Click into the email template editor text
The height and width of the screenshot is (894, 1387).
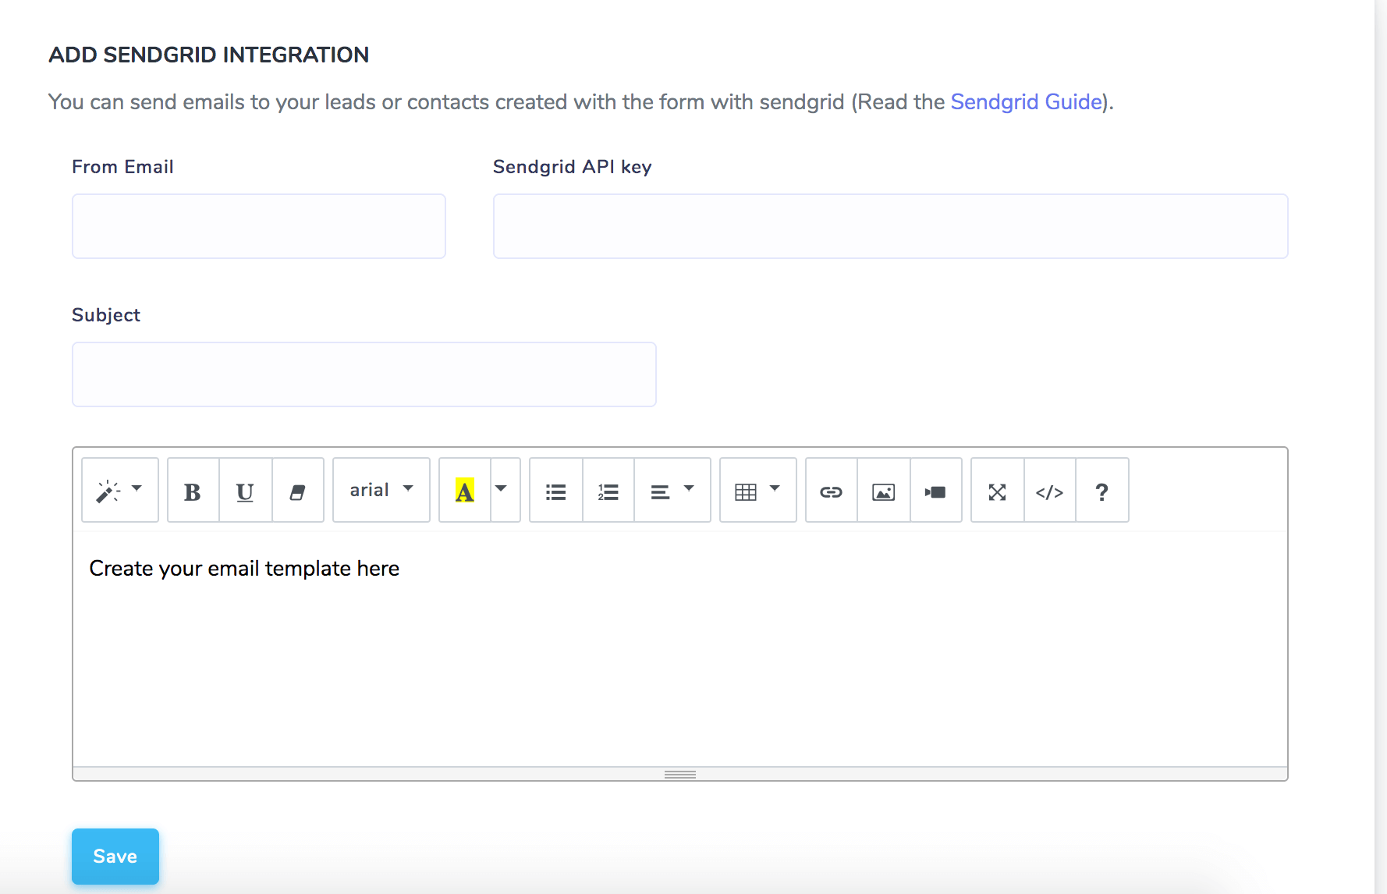[244, 569]
